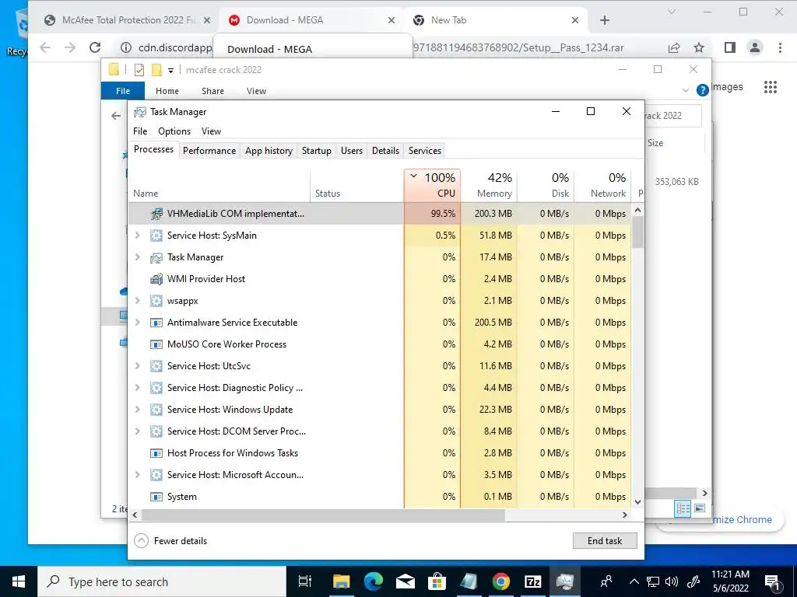Open File Explorer help question mark icon
The height and width of the screenshot is (597, 797).
pyautogui.click(x=703, y=90)
